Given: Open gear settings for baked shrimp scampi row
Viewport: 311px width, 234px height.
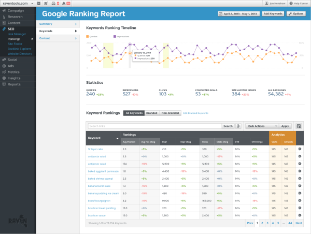Looking at the screenshot, I should click(x=300, y=179).
